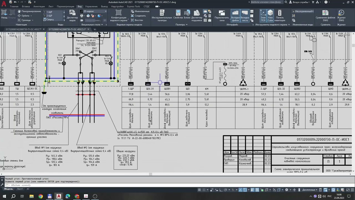Click the Соединить viewports icon
The height and width of the screenshot is (200, 355).
pos(138,16)
